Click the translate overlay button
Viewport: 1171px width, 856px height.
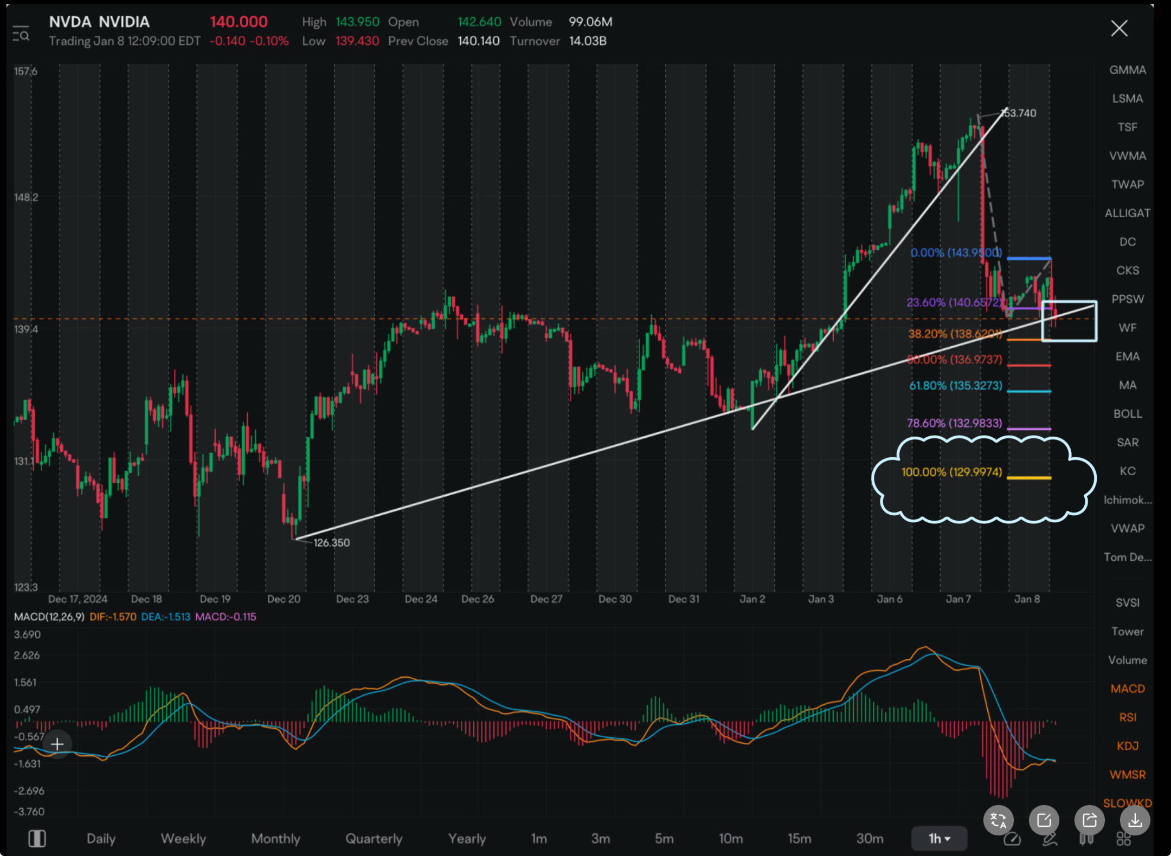click(999, 820)
